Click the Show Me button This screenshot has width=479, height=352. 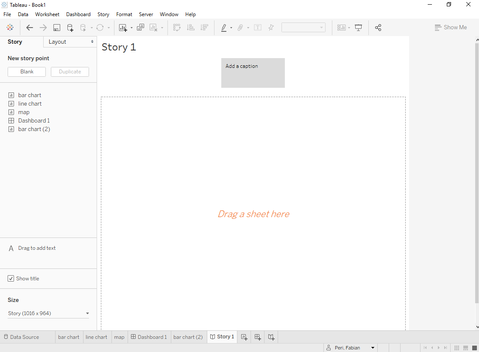pos(451,28)
